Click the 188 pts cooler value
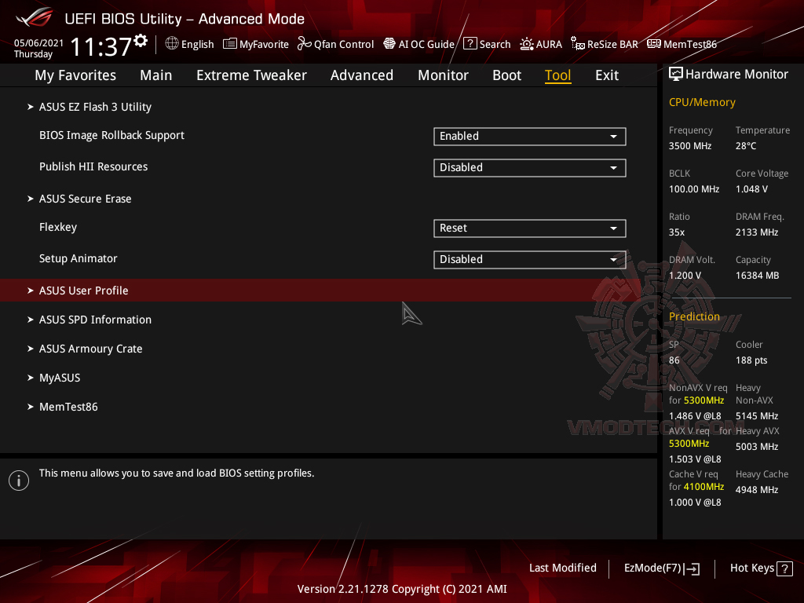Viewport: 804px width, 603px height. (x=751, y=360)
